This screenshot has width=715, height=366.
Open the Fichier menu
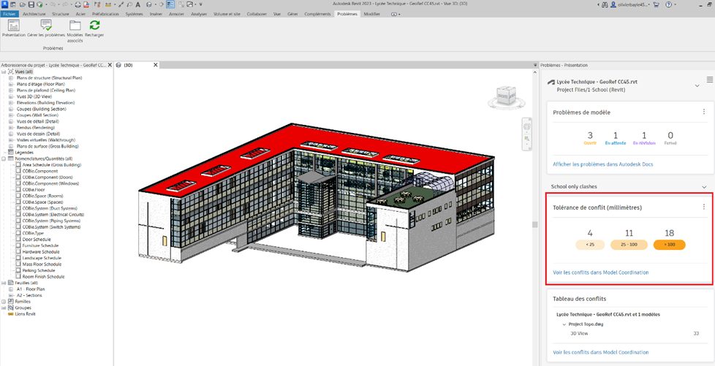pos(9,14)
